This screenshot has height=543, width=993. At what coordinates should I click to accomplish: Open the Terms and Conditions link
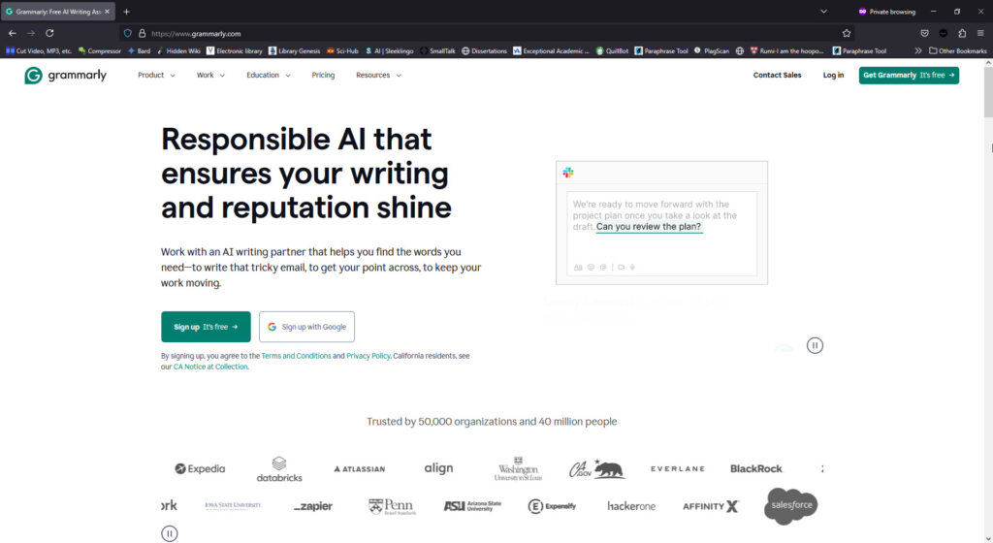click(x=296, y=356)
